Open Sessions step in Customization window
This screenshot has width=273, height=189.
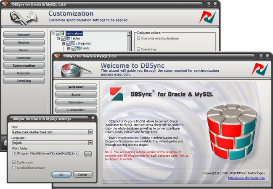(x=24, y=42)
